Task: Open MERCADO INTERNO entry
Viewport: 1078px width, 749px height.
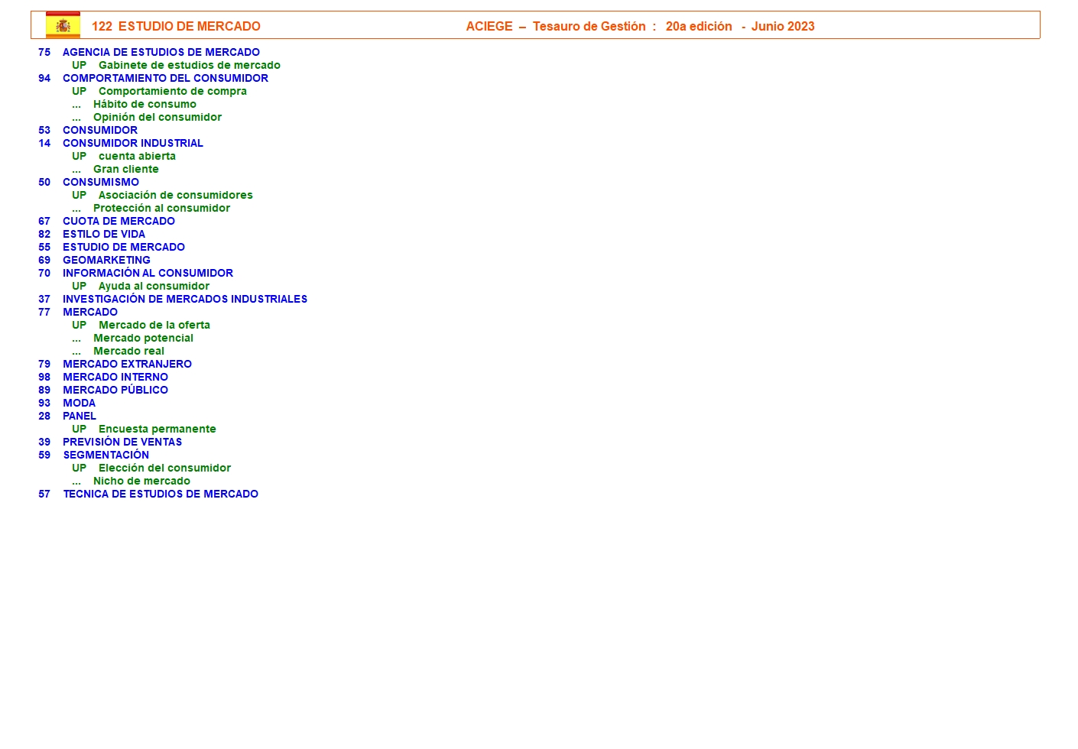Action: click(x=115, y=377)
